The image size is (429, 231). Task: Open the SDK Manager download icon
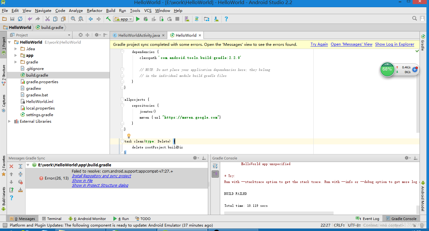coord(216,19)
